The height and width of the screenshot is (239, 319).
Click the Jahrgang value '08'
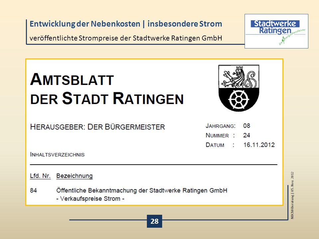(x=247, y=126)
